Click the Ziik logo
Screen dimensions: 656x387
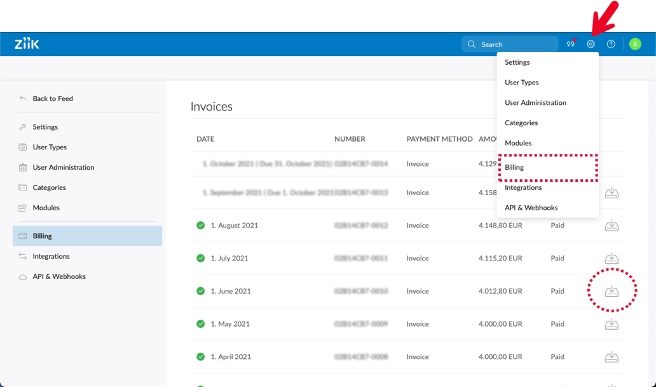[27, 44]
